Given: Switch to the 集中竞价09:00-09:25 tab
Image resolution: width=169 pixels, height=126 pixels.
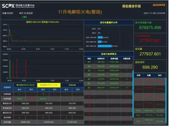Looking at the screenshot, I should coord(26,85).
